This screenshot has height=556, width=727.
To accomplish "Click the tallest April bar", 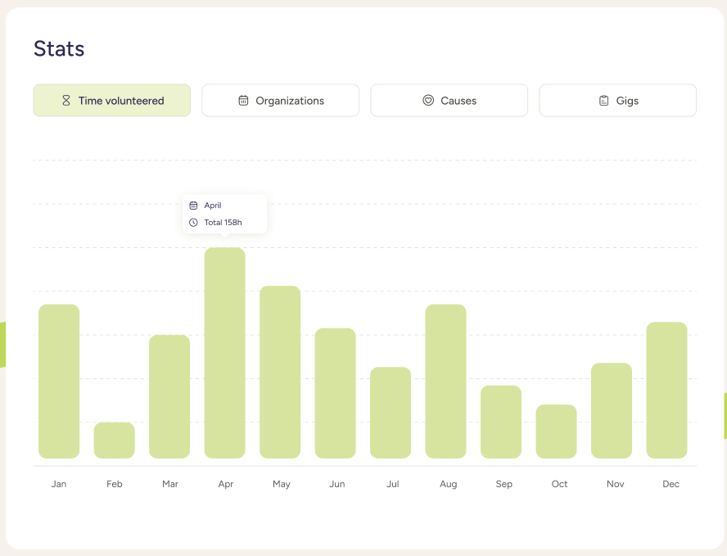I will coord(224,352).
